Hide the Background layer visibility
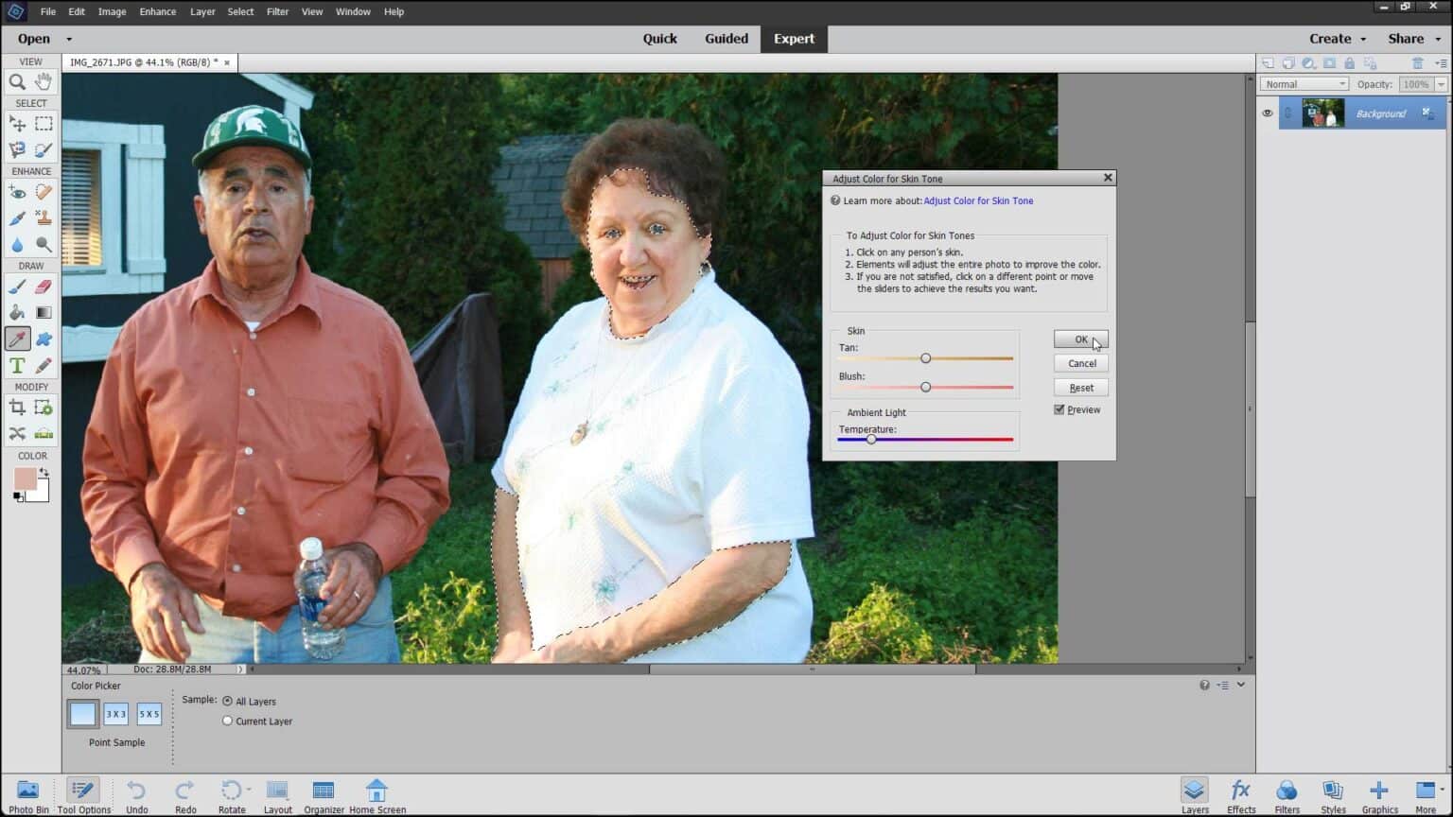The image size is (1453, 817). tap(1268, 113)
